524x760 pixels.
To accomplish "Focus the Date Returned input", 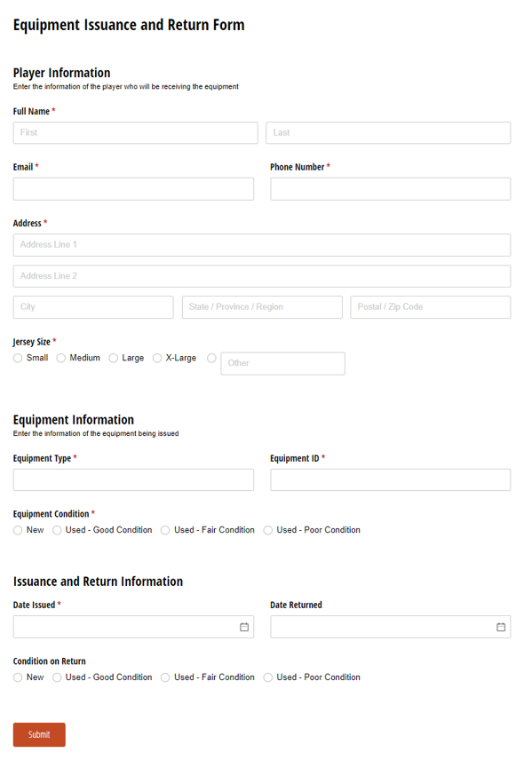I will (x=390, y=627).
